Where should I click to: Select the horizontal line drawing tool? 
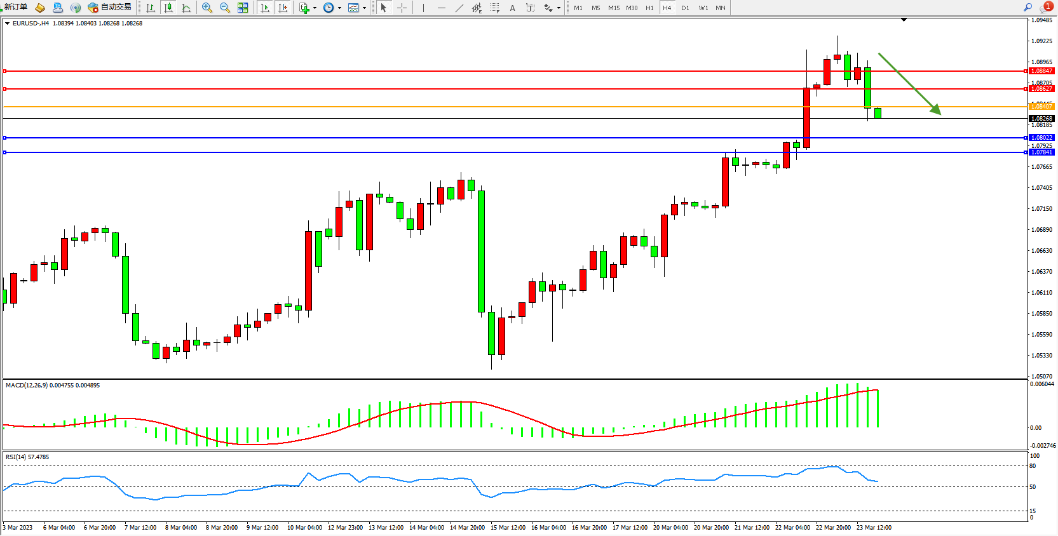coord(442,8)
